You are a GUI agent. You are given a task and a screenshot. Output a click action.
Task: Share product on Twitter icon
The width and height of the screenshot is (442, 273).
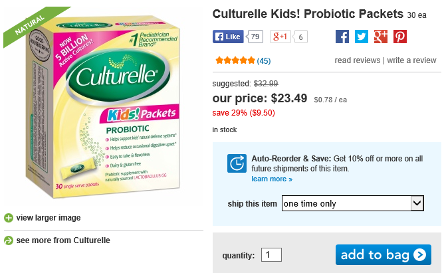click(361, 37)
